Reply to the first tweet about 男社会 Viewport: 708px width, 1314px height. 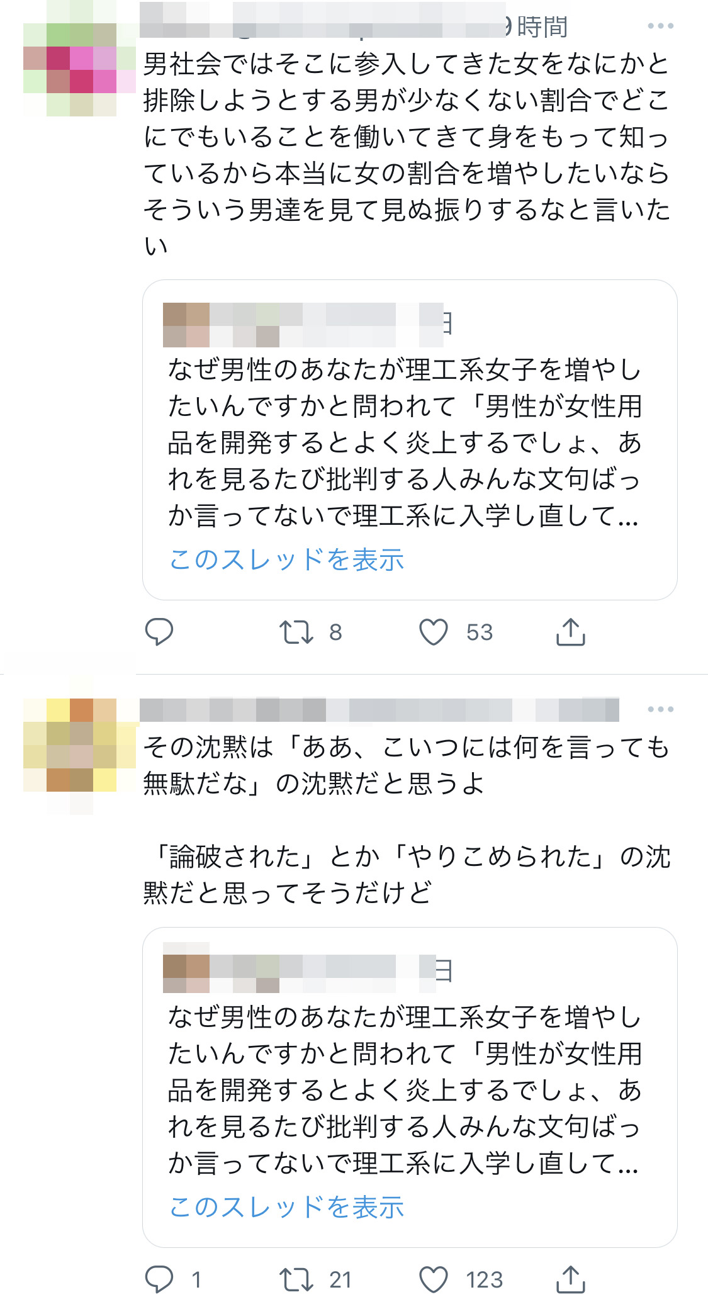click(159, 632)
